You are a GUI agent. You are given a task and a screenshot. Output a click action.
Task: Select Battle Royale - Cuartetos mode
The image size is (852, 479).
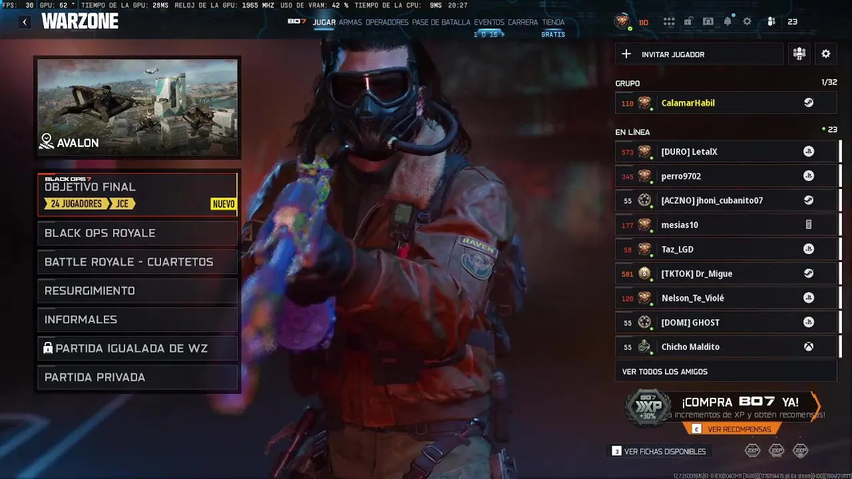click(138, 262)
